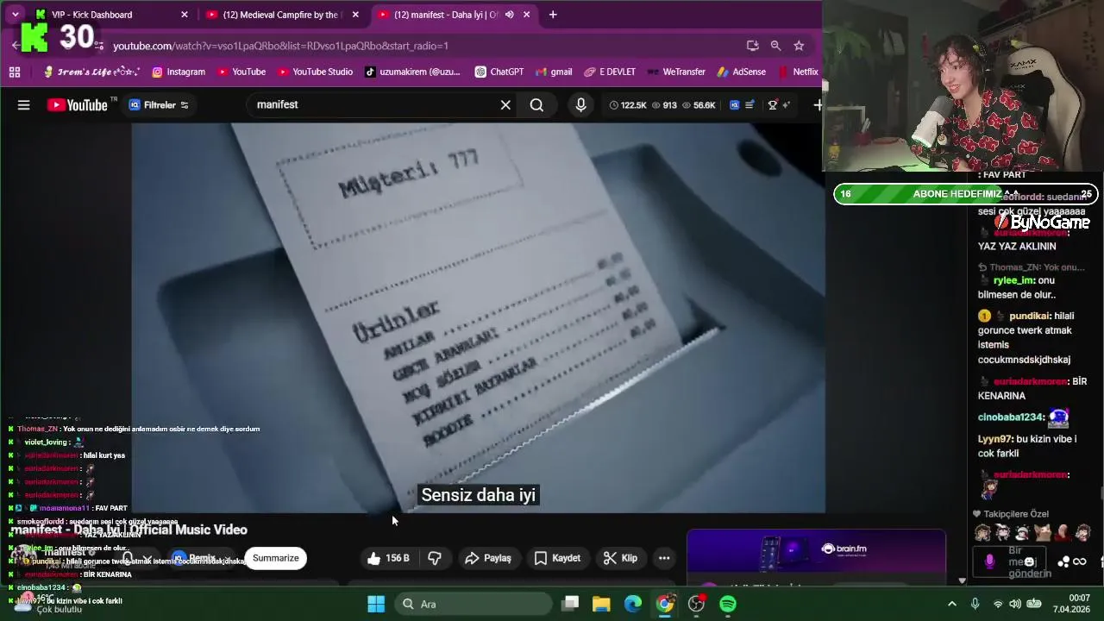The height and width of the screenshot is (621, 1104).
Task: Click the 122.5K stats extension counter
Action: (627, 105)
